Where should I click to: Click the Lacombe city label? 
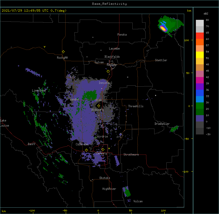click(114, 49)
